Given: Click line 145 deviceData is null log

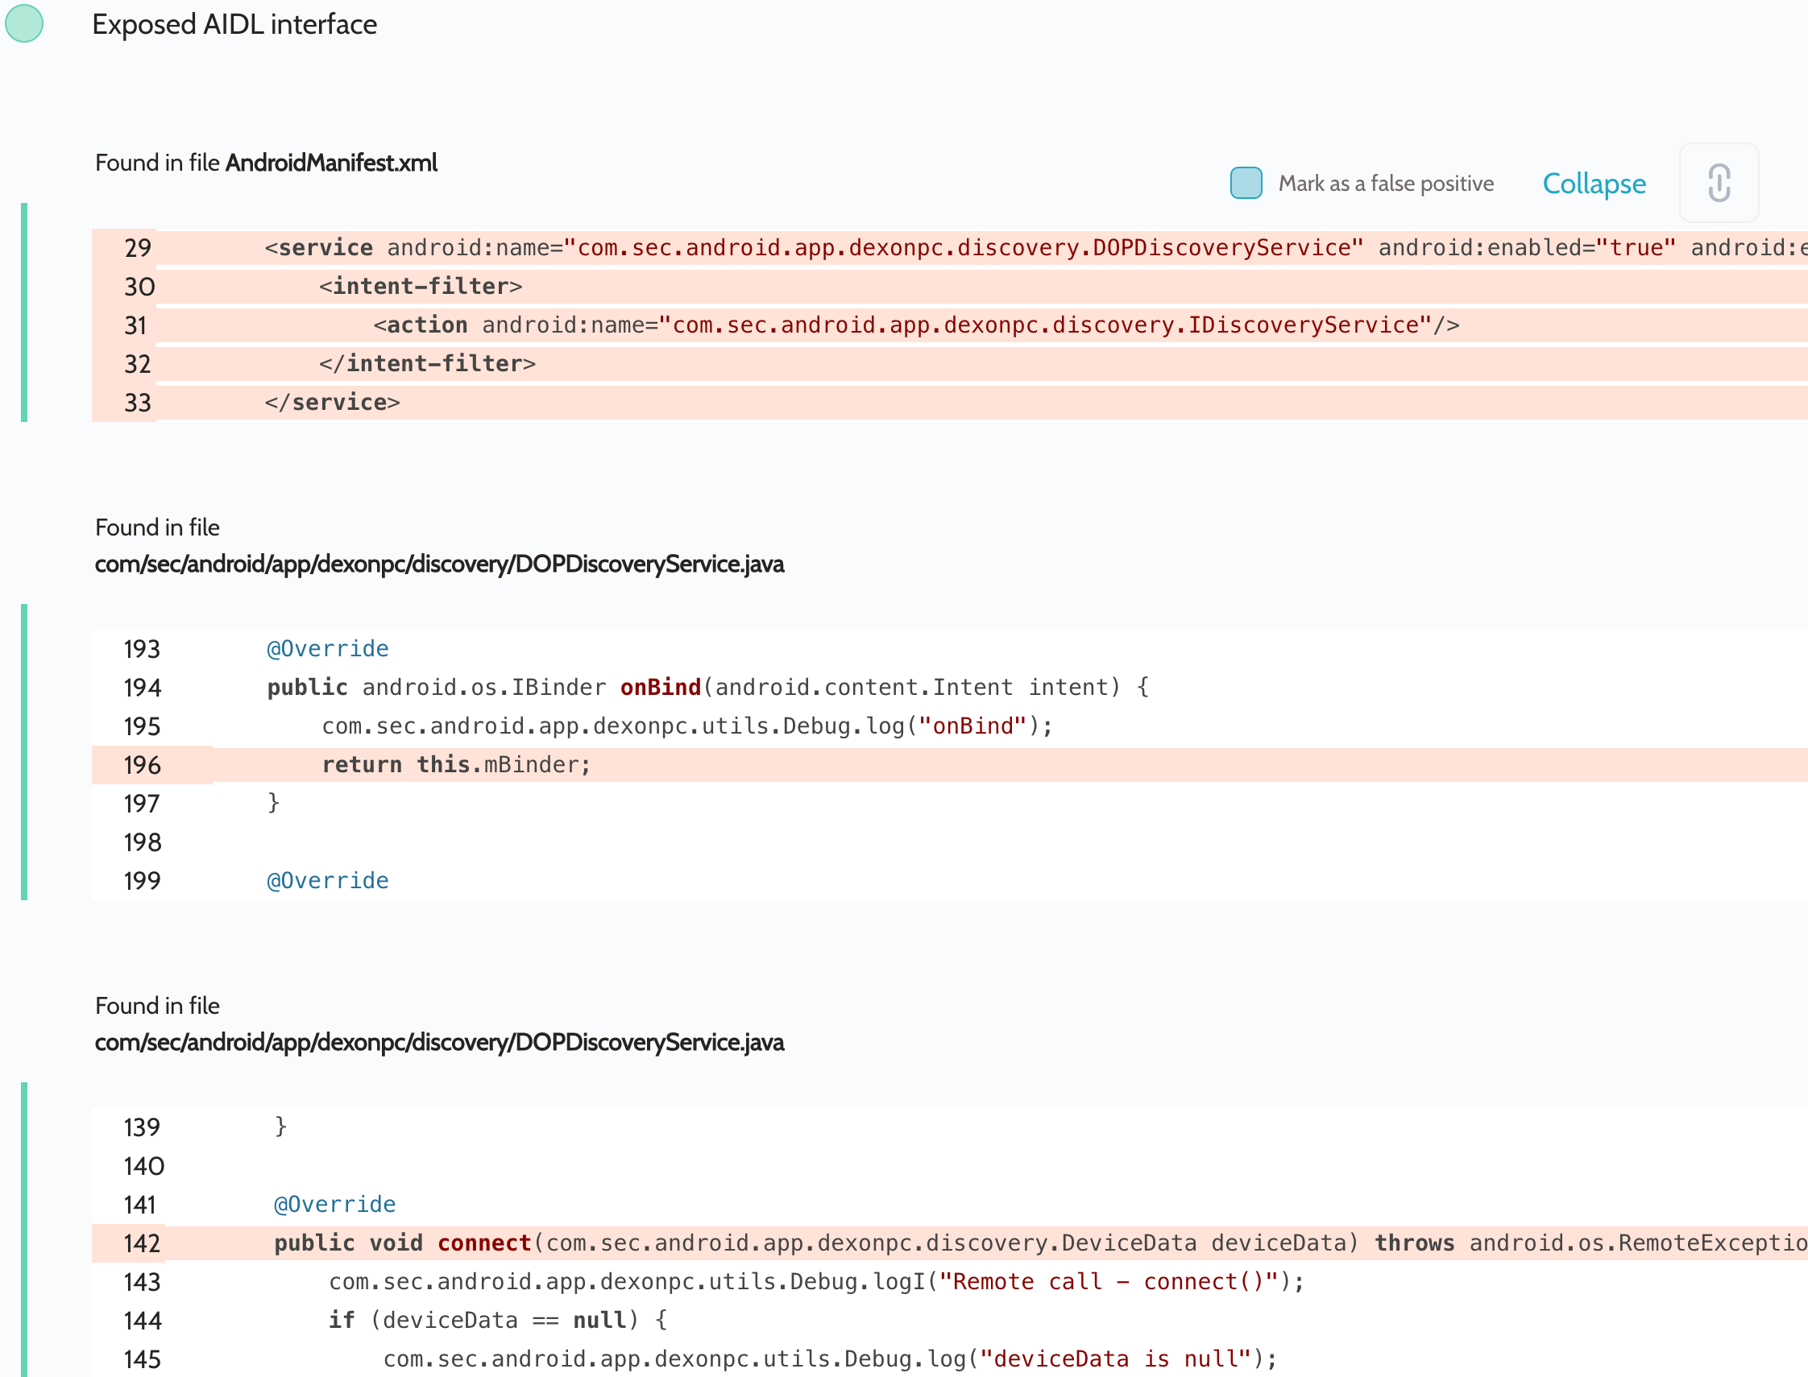Looking at the screenshot, I should 830,1359.
